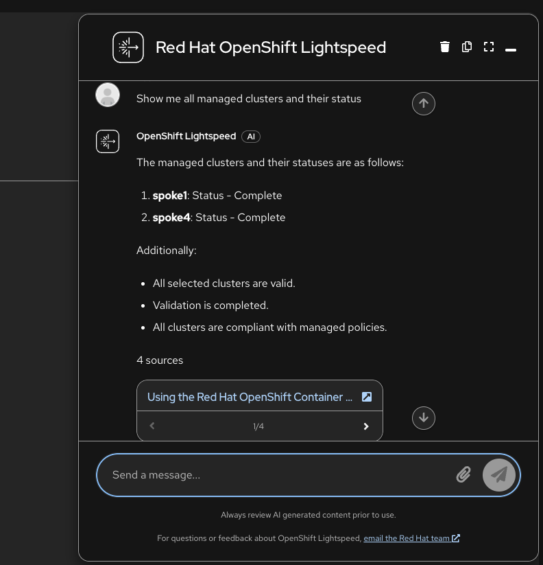Click the '1/4' source page indicator
543x565 pixels.
coord(258,426)
